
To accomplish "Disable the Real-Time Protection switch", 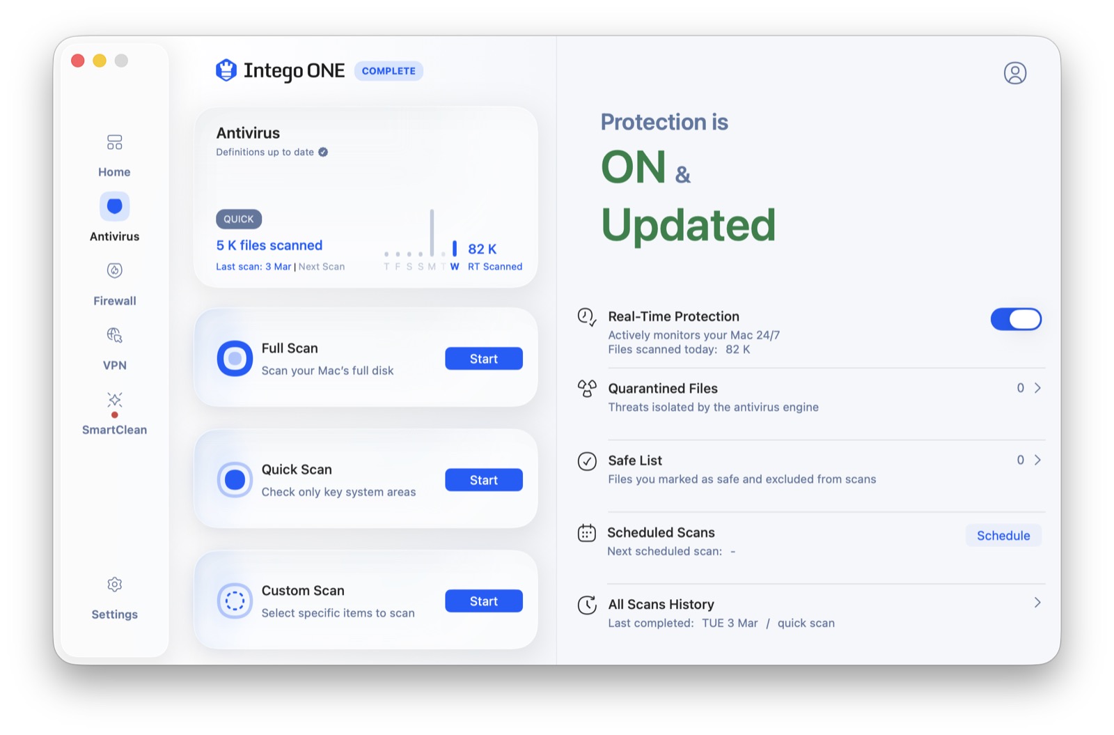I will pos(1016,319).
